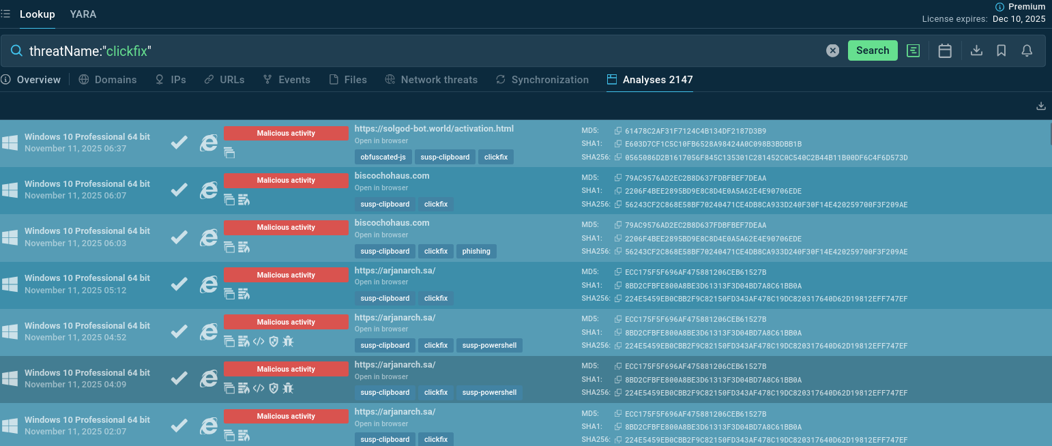Click the bookmark icon in search bar
This screenshot has height=446, width=1052.
pyautogui.click(x=1002, y=50)
